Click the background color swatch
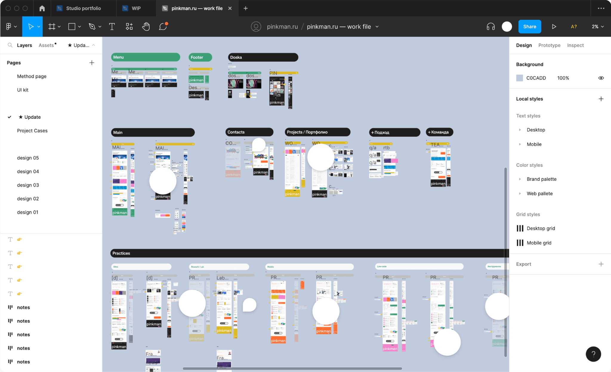611x372 pixels. pyautogui.click(x=520, y=78)
